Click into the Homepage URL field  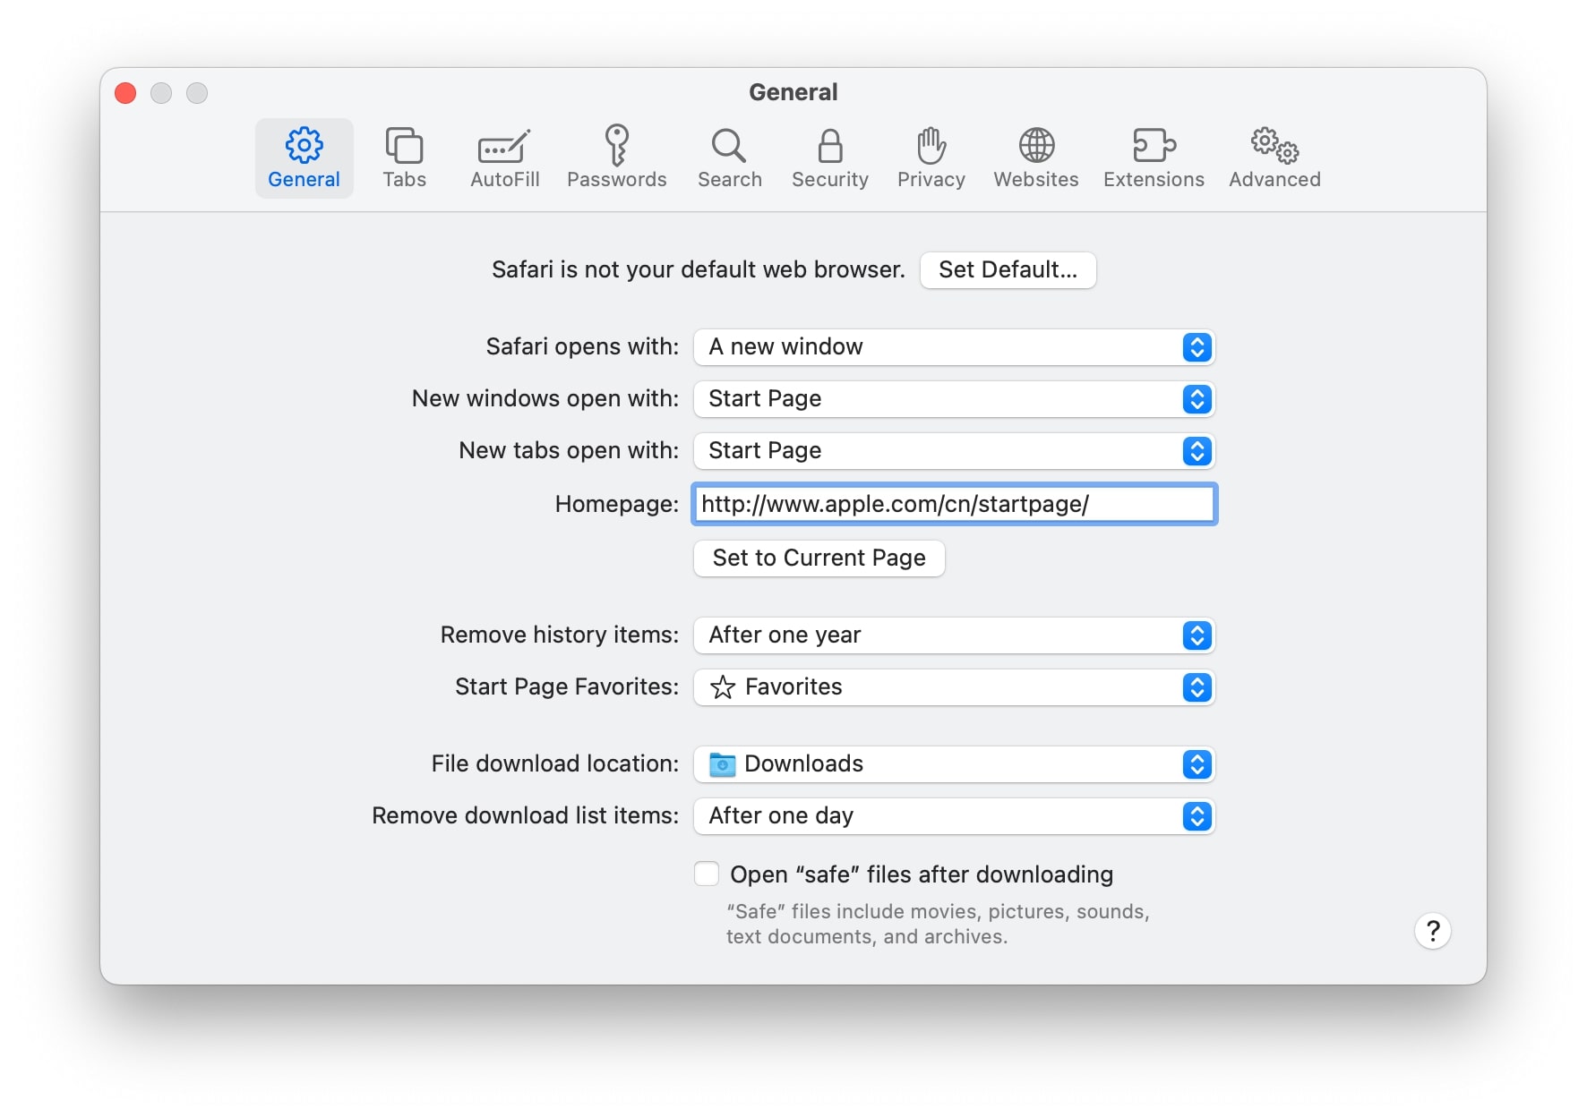click(954, 504)
